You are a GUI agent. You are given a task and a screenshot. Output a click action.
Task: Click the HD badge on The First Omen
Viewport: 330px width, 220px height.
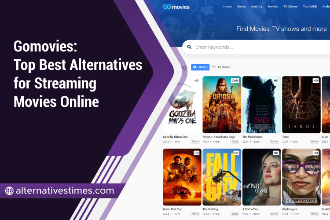point(276,81)
